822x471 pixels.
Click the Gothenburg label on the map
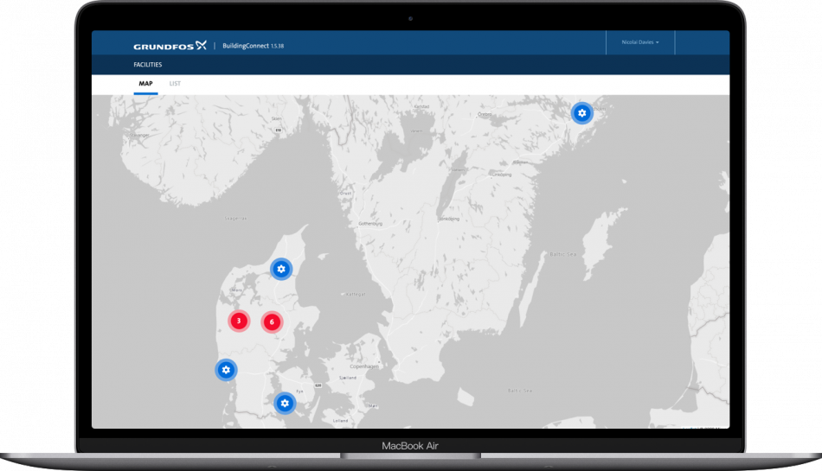370,224
